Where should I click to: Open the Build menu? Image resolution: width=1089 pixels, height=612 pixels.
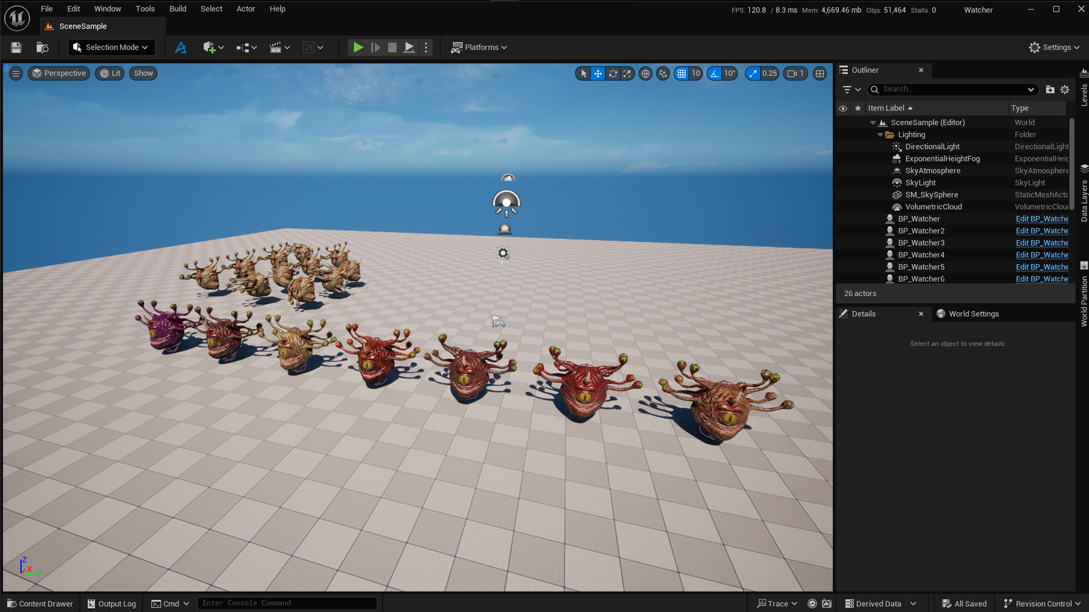[178, 9]
